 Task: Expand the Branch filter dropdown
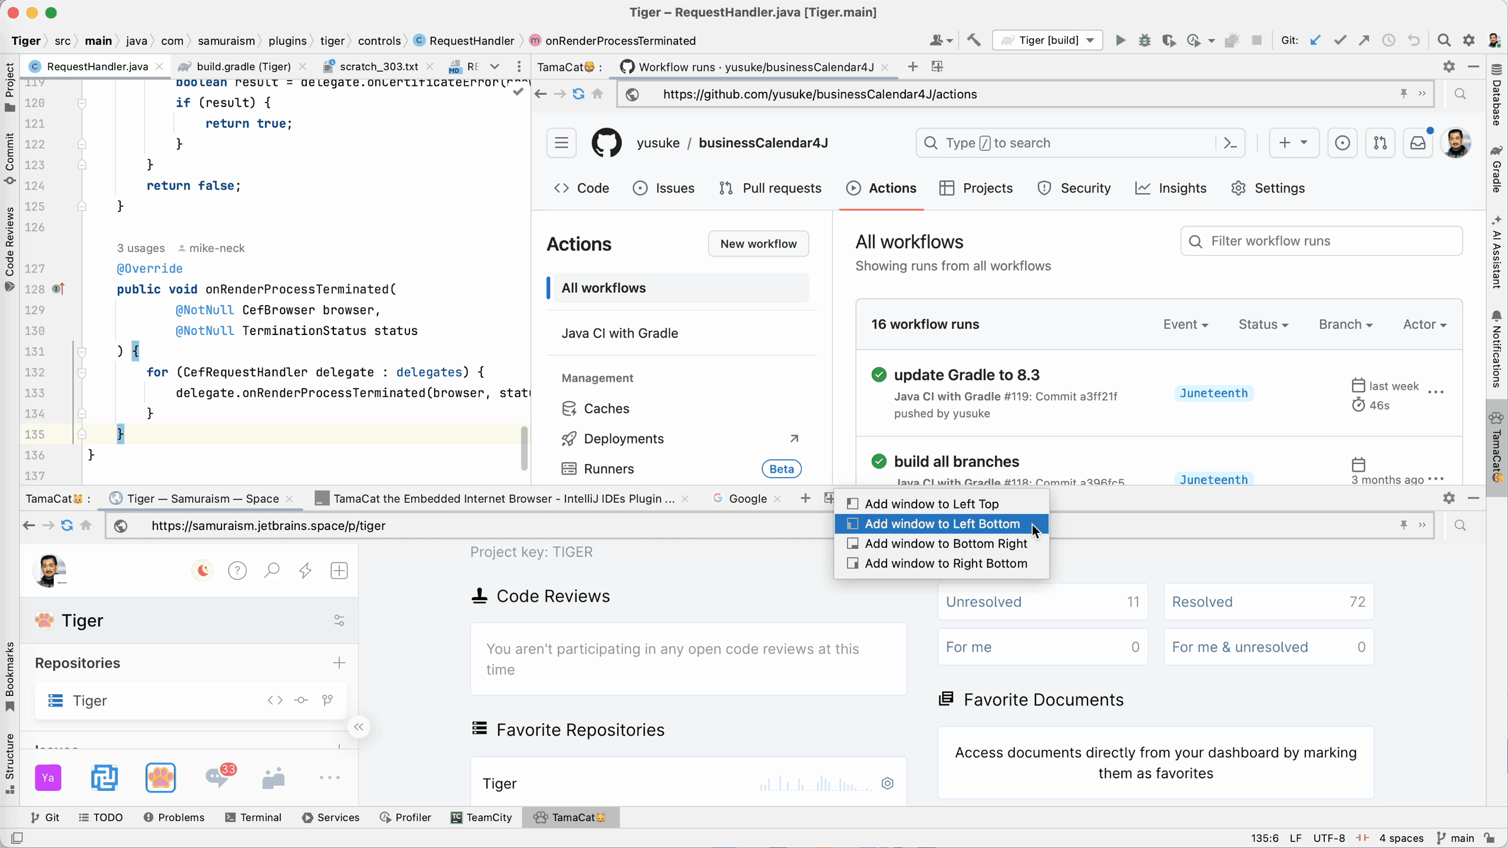tap(1345, 324)
